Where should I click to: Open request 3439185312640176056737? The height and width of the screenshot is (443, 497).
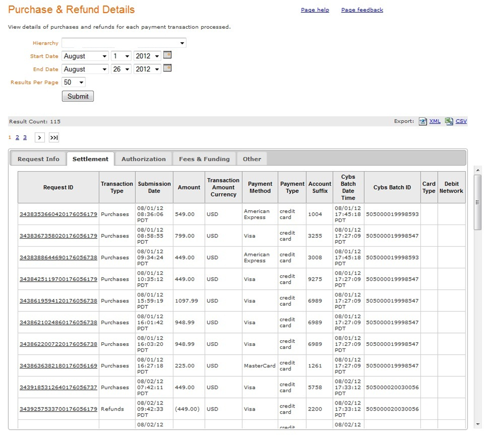[x=58, y=387]
